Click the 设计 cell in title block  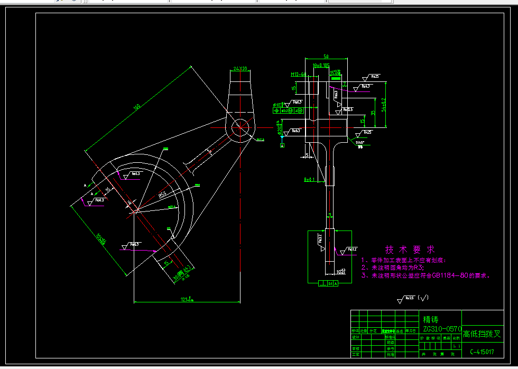(x=355, y=337)
